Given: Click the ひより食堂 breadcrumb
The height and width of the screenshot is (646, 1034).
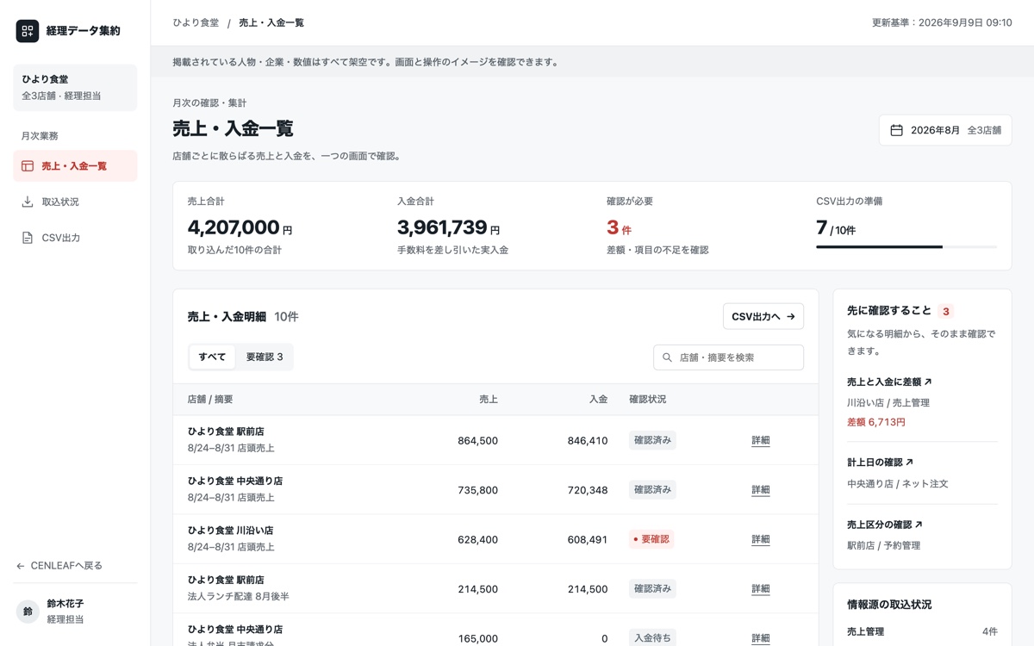Looking at the screenshot, I should 196,22.
